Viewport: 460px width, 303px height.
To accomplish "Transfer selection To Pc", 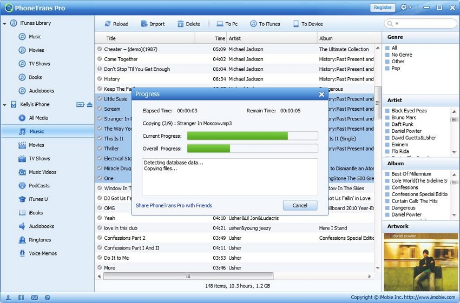I will 227,24.
